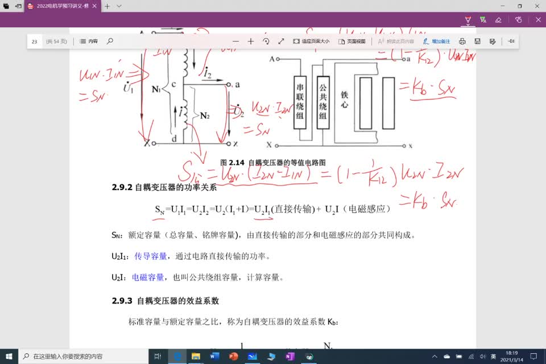The height and width of the screenshot is (364, 546).
Task: Select the ballpoint pen ink tool
Action: click(x=468, y=20)
